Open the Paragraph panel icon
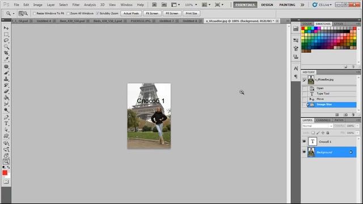The image size is (363, 204). click(x=296, y=76)
